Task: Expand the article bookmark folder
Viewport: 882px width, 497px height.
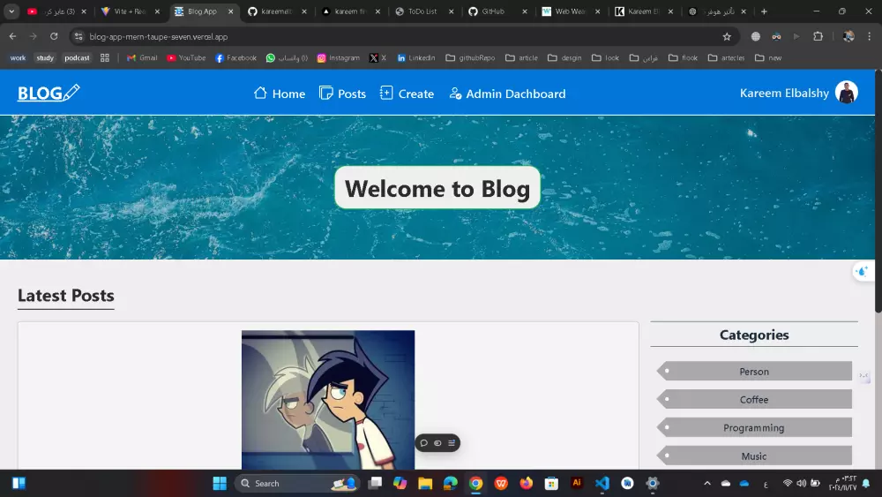Action: point(522,58)
